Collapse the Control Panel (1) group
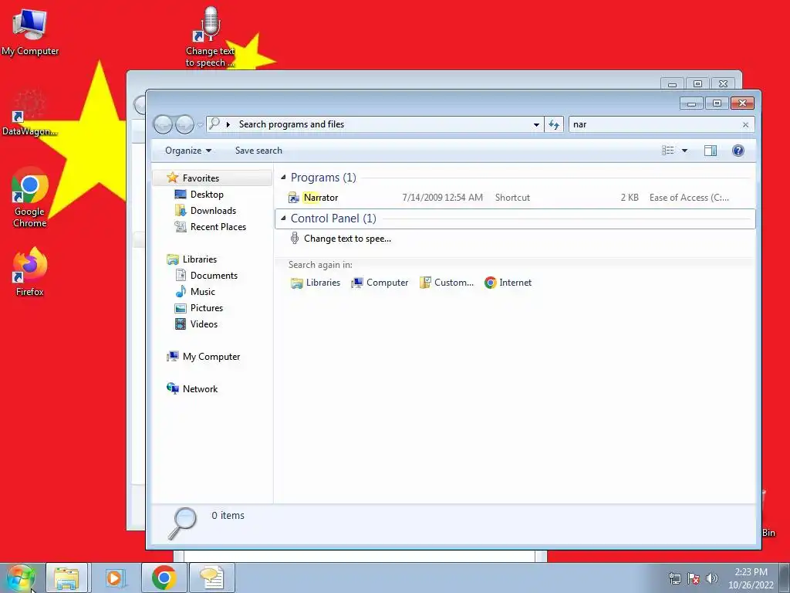 point(283,219)
